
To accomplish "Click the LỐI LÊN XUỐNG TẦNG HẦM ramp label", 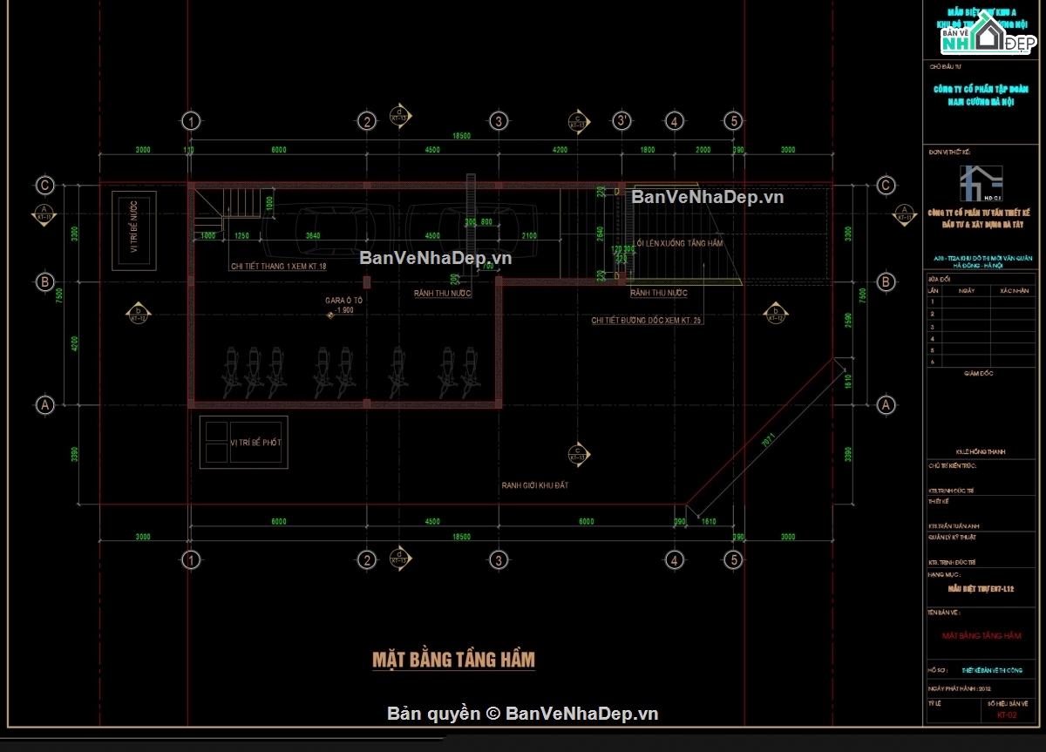I will [x=679, y=243].
